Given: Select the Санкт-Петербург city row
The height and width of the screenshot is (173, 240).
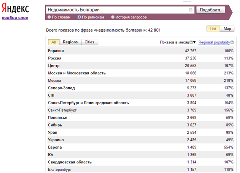Looking at the screenshot, I should [140, 110].
